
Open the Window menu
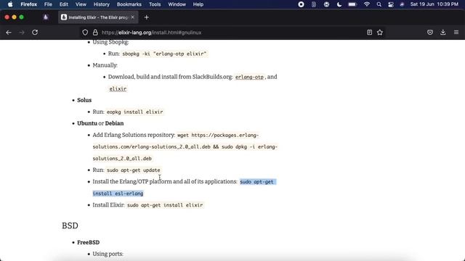[177, 4]
